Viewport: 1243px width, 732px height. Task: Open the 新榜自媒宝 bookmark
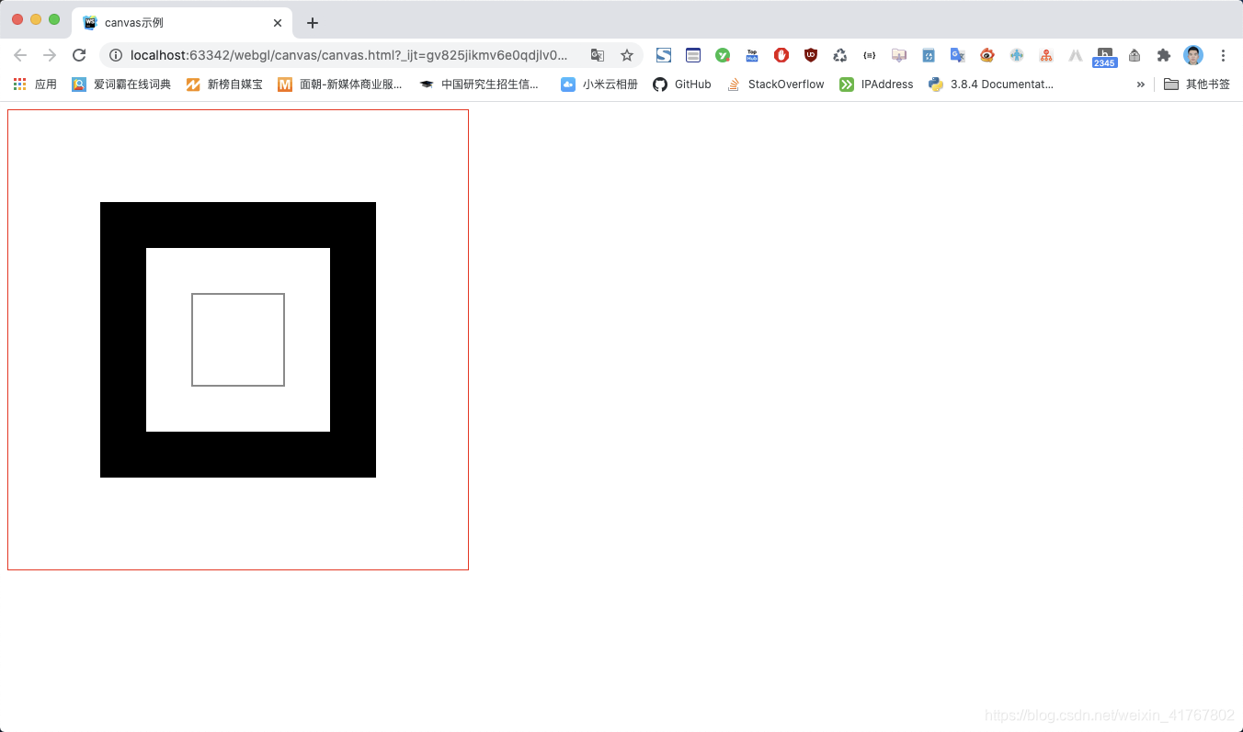[224, 84]
